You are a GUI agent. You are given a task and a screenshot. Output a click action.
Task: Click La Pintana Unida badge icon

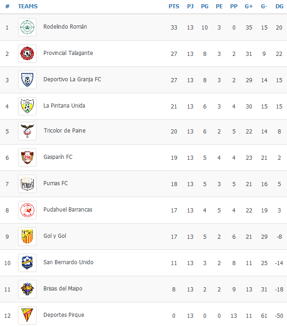[x=27, y=106]
